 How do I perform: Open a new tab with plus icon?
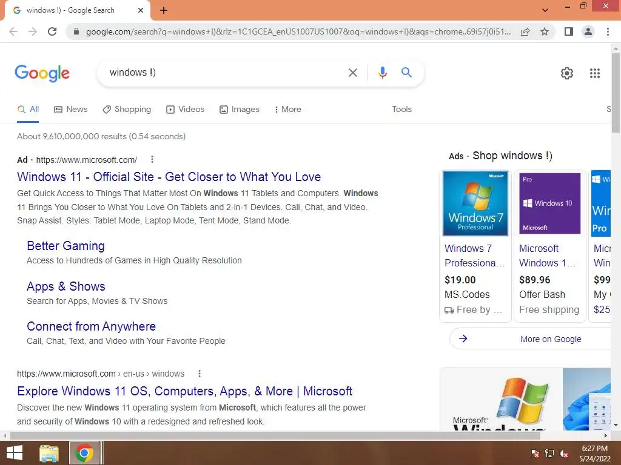164,10
